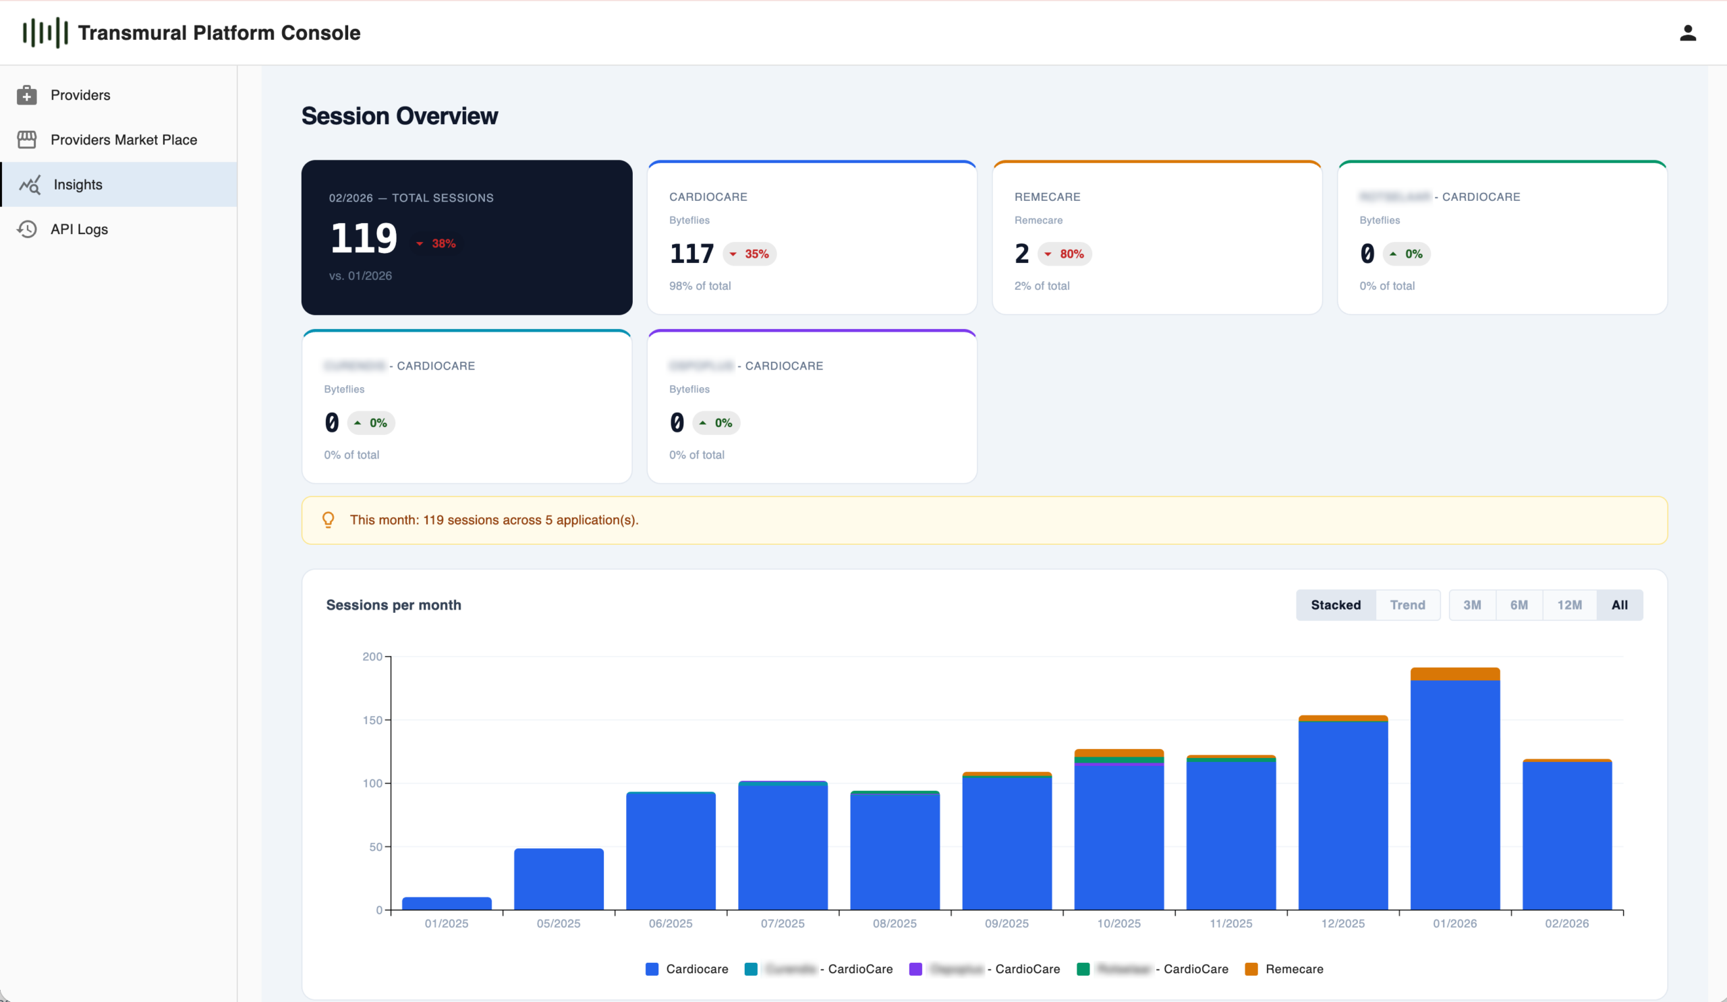Viewport: 1727px width, 1002px height.
Task: Select the All time range option
Action: tap(1620, 605)
